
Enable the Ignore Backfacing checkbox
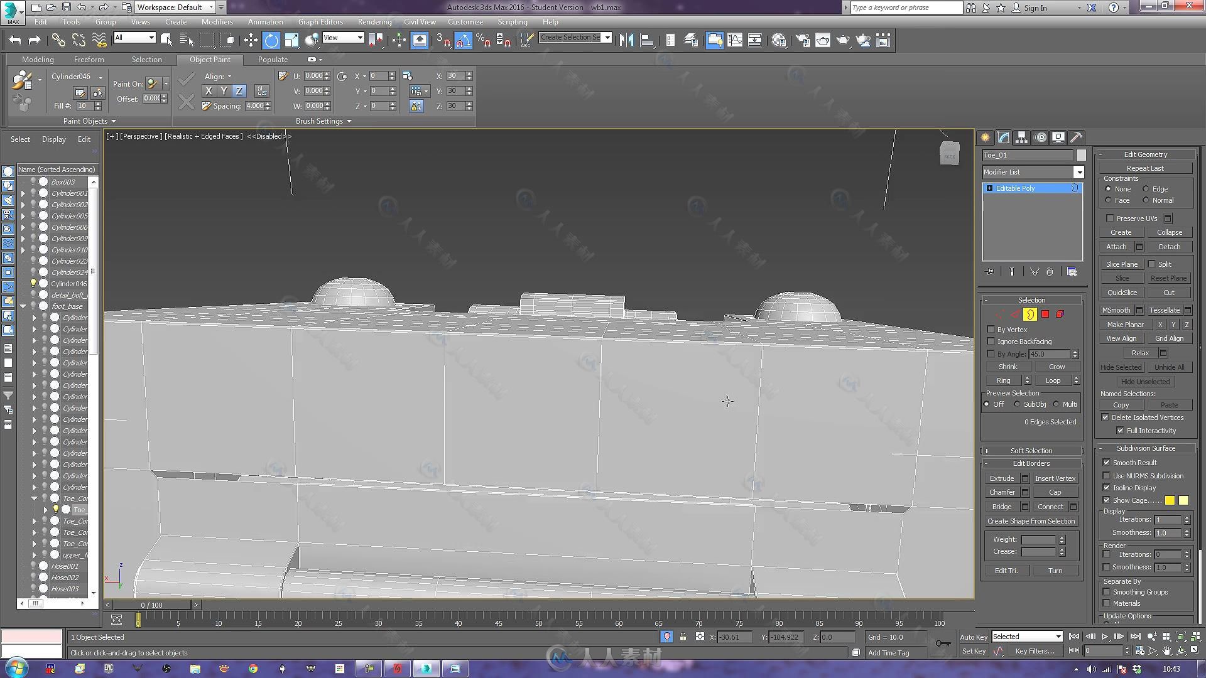click(991, 342)
